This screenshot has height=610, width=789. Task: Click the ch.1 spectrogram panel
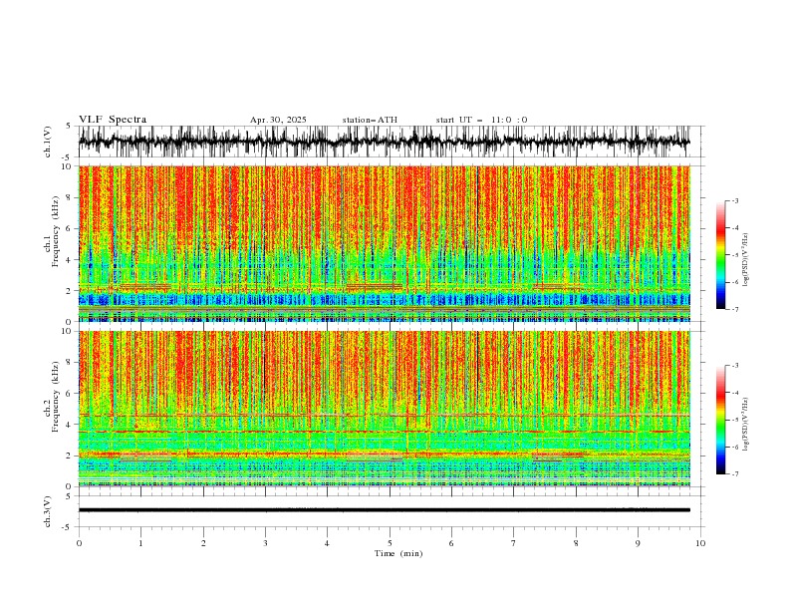[x=385, y=243]
